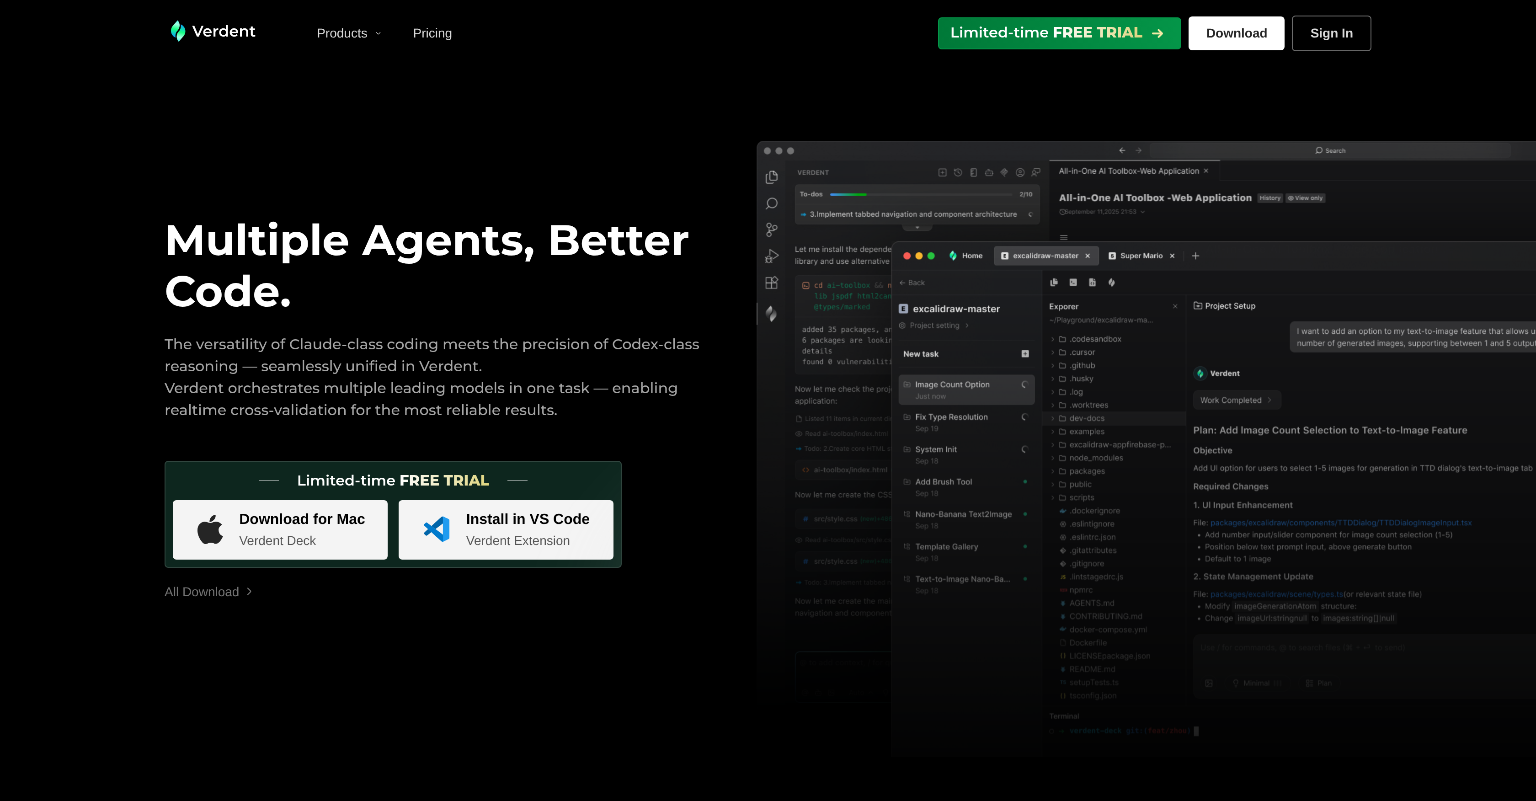Select the terminal icon above the Exporer panel
The width and height of the screenshot is (1536, 801).
coord(1073,283)
